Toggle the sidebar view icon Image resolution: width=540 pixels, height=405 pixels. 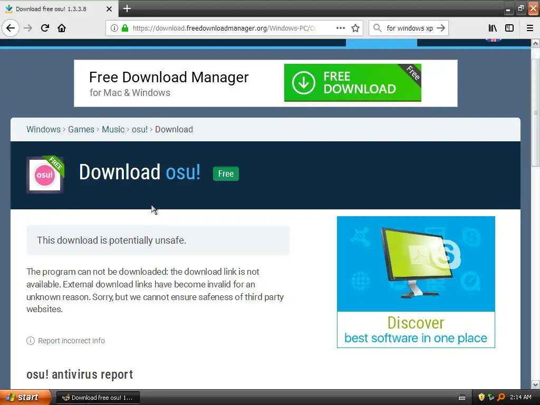click(509, 28)
